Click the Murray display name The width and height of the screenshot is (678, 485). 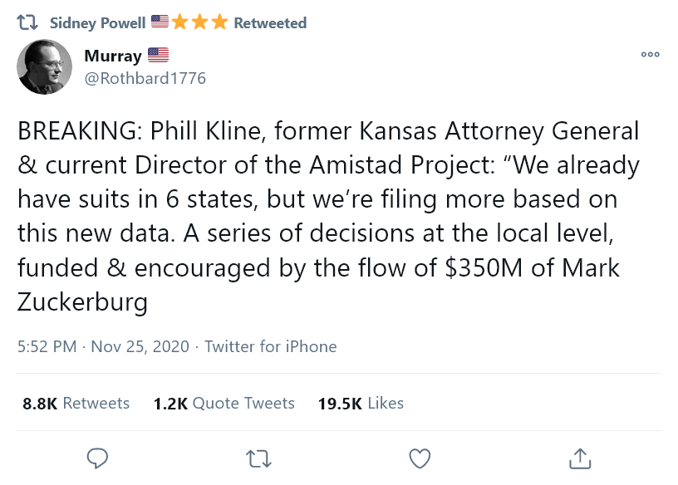[113, 56]
